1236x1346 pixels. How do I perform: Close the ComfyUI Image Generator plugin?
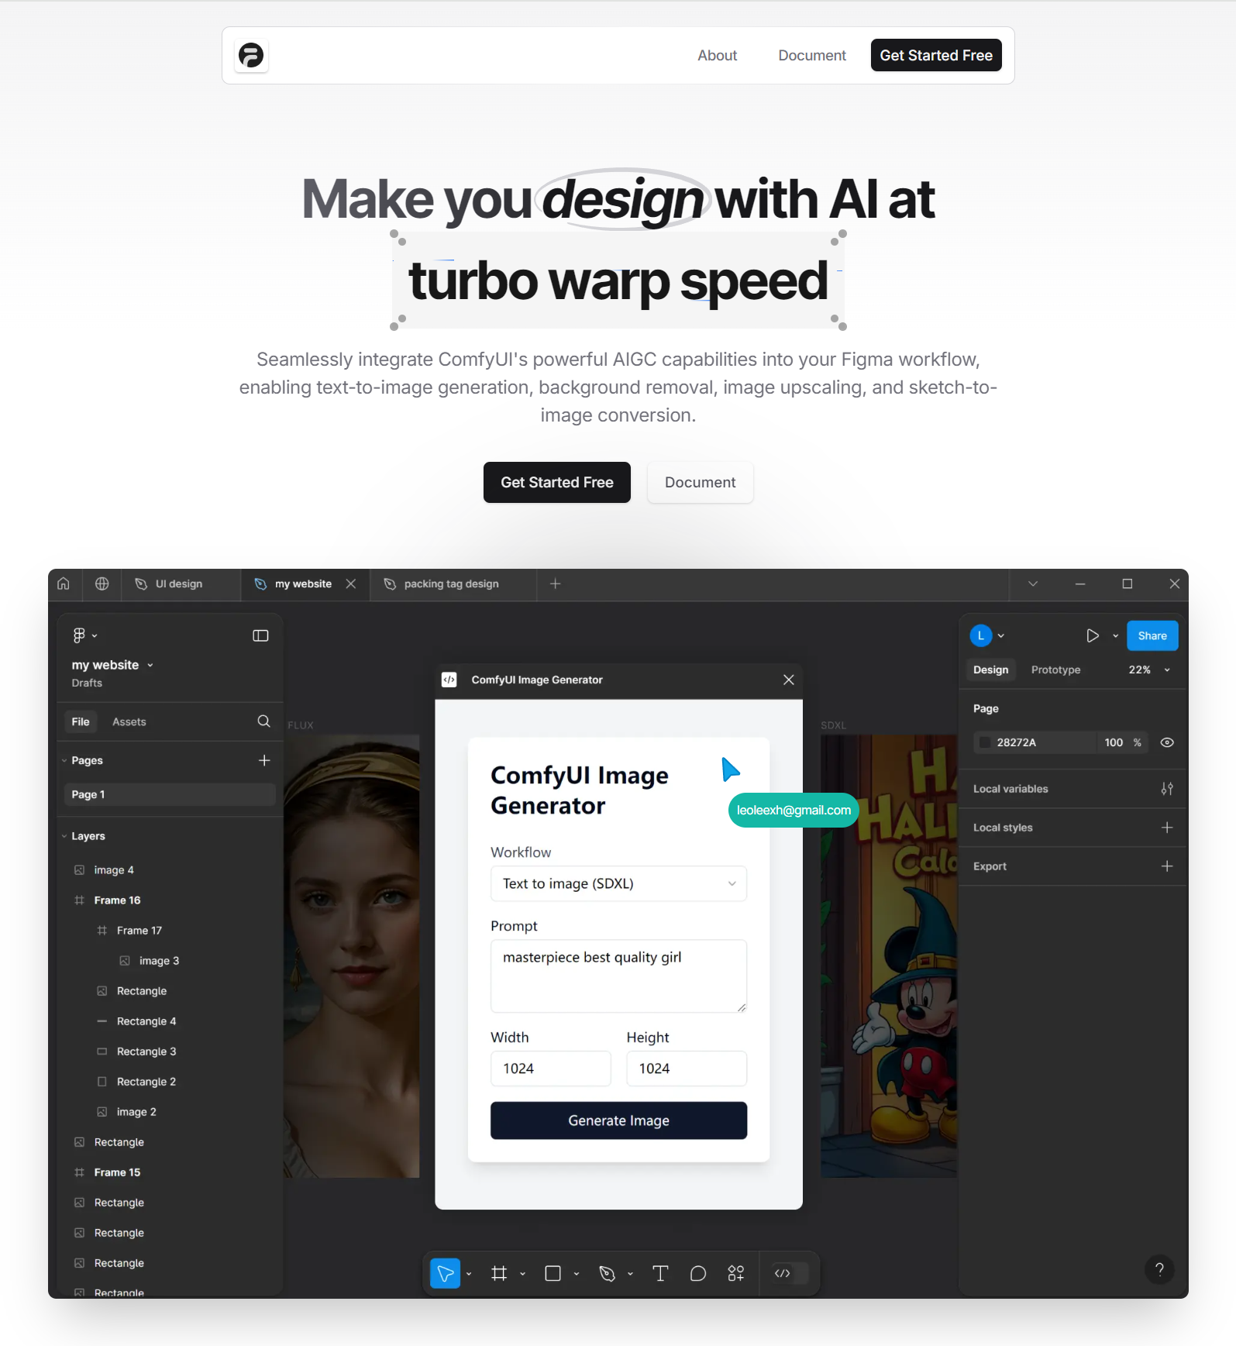[788, 680]
